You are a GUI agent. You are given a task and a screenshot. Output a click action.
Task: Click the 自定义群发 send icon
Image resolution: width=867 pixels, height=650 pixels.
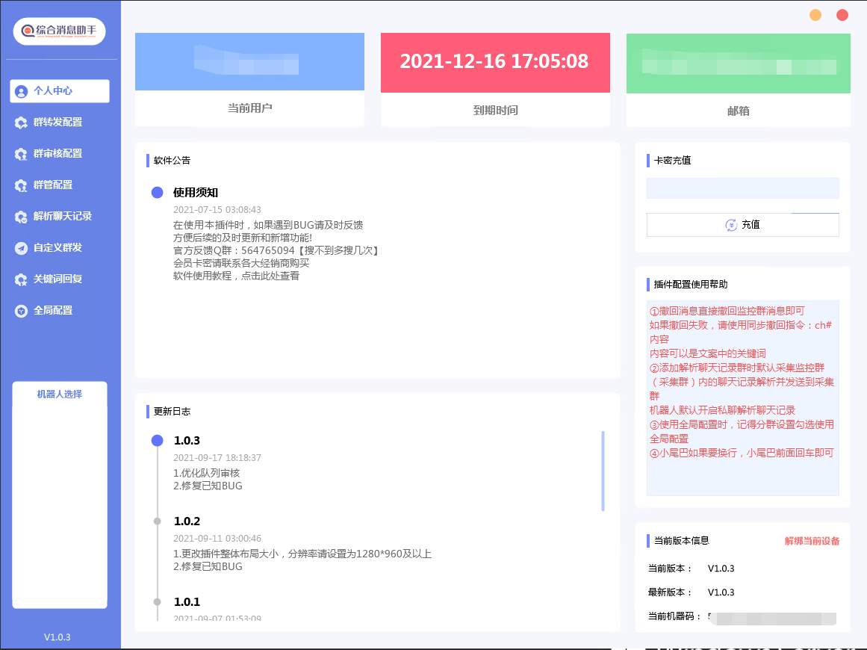[21, 248]
